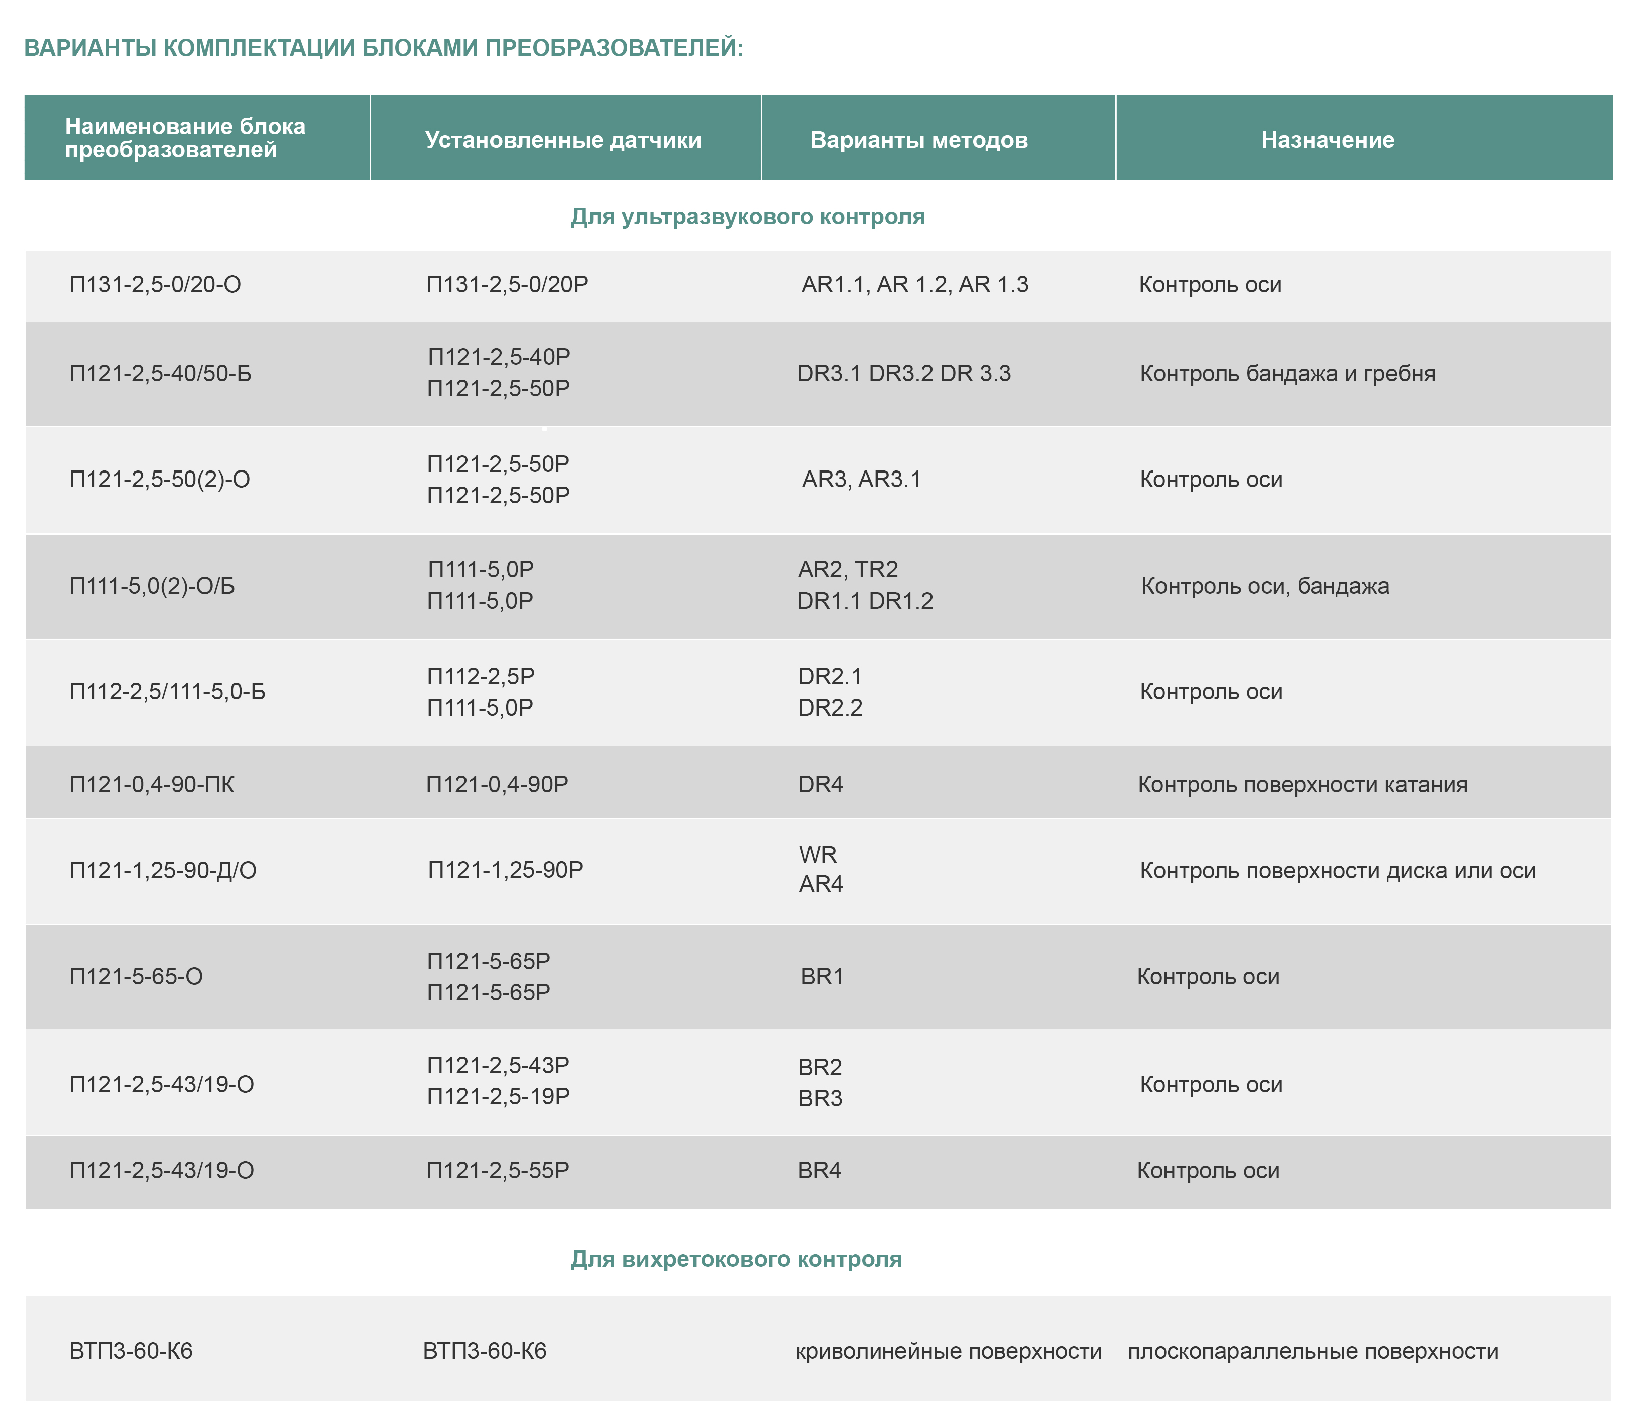Select block name П121-0,4-90-ПК
The width and height of the screenshot is (1631, 1417).
tap(152, 785)
